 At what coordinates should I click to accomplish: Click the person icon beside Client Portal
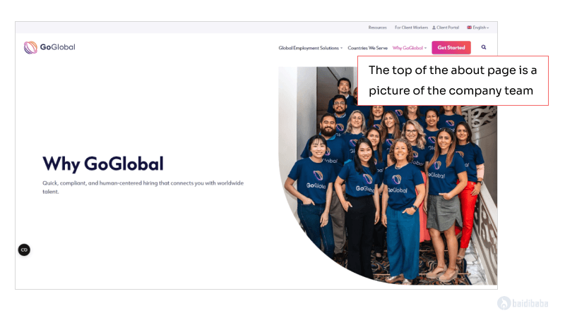434,27
